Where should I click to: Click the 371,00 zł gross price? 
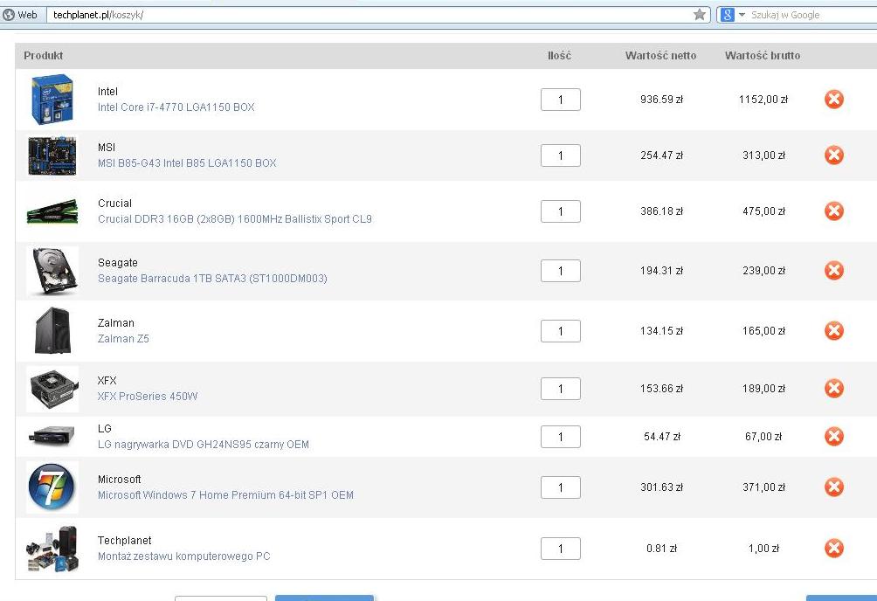click(x=763, y=487)
